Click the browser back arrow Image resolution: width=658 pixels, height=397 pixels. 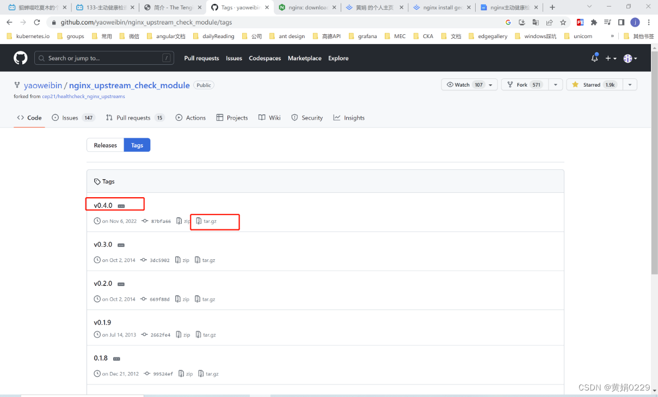(9, 22)
